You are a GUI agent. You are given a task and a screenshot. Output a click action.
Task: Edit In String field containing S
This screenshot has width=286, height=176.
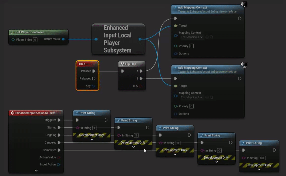(x=136, y=135)
